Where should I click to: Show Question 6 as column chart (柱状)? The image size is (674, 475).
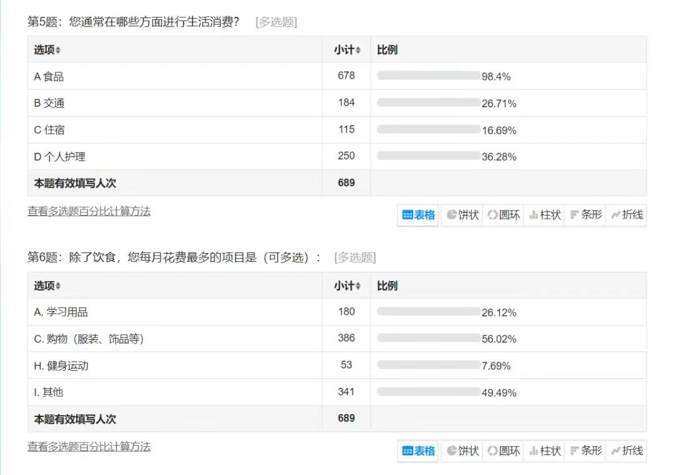click(x=544, y=451)
